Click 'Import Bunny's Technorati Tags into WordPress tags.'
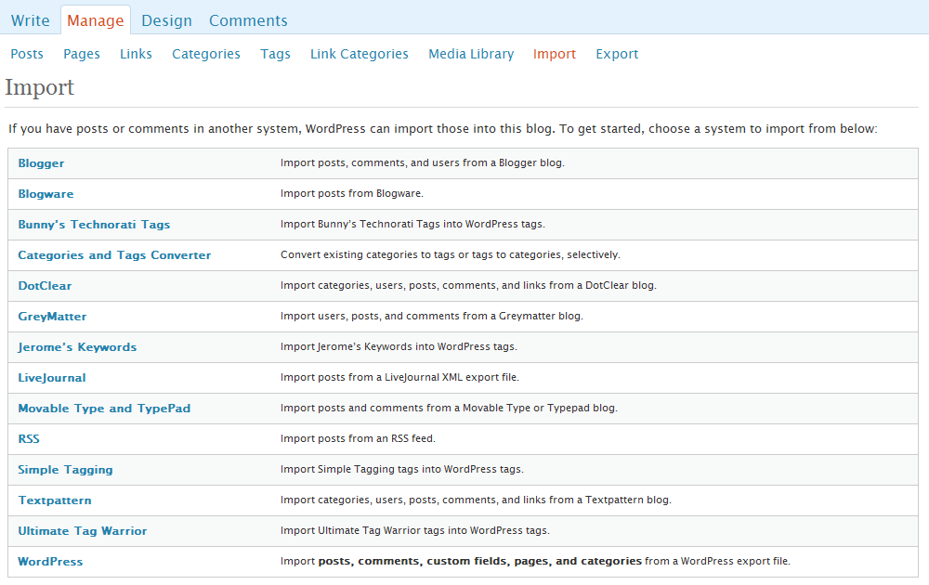 [413, 225]
